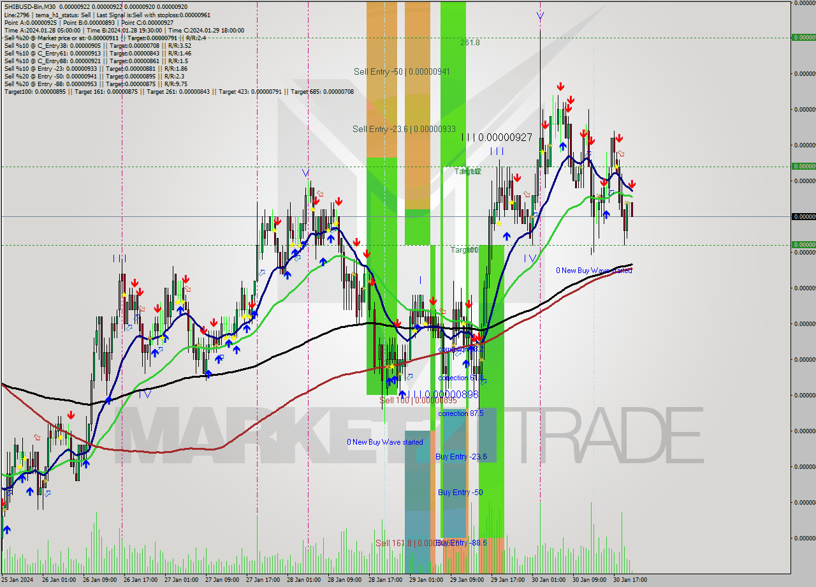Click the 'correction 61.8' label
Image resolution: width=816 pixels, height=587 pixels.
coord(460,378)
